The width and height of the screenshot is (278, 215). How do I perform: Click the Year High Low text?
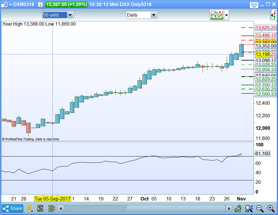(x=39, y=24)
